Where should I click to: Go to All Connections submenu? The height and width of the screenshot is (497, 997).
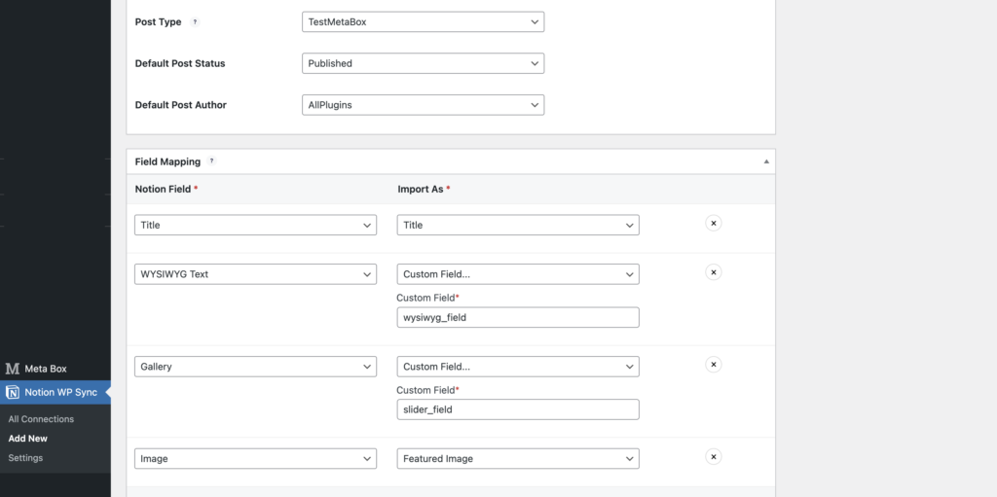(41, 419)
